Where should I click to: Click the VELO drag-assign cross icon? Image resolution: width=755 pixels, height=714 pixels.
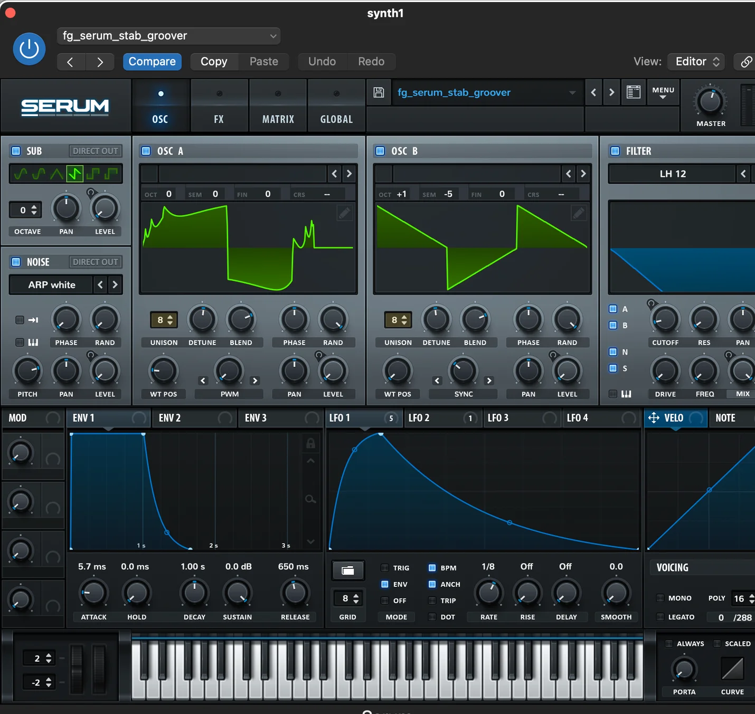pyautogui.click(x=654, y=418)
